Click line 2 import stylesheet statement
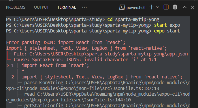This screenshot has height=108, width=198. point(102,77)
